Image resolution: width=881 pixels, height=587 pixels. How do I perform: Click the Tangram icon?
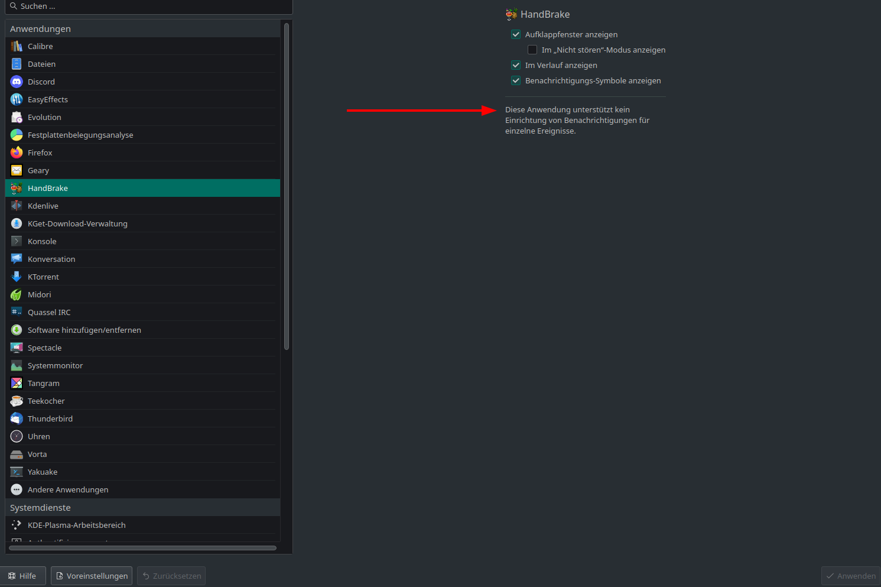click(17, 383)
